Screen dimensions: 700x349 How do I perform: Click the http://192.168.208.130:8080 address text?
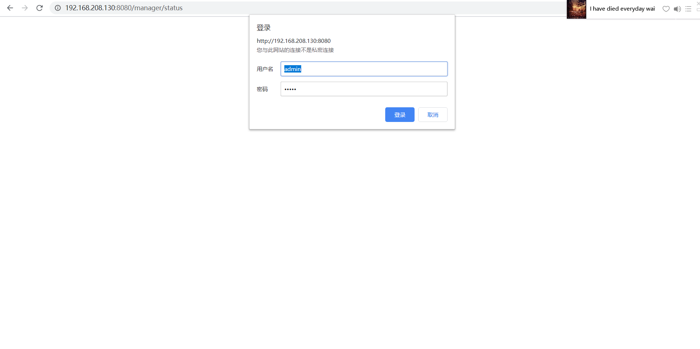294,41
